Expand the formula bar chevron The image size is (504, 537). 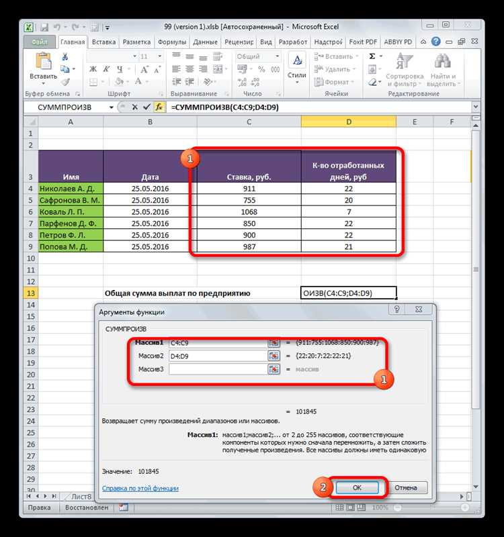(476, 107)
